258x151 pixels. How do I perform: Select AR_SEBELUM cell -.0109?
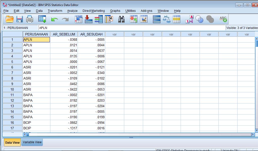pos(64,78)
